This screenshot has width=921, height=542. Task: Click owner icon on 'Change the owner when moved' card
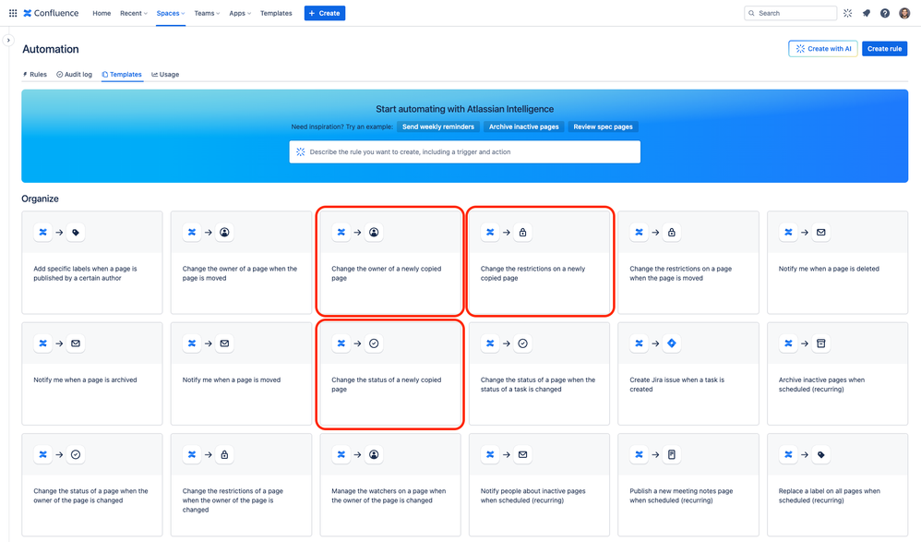pyautogui.click(x=224, y=232)
